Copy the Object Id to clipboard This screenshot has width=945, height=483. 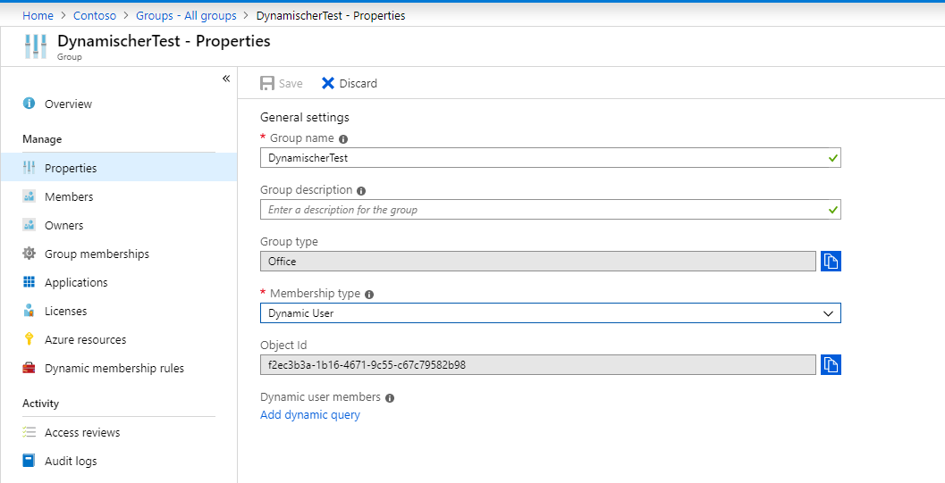[x=831, y=364]
